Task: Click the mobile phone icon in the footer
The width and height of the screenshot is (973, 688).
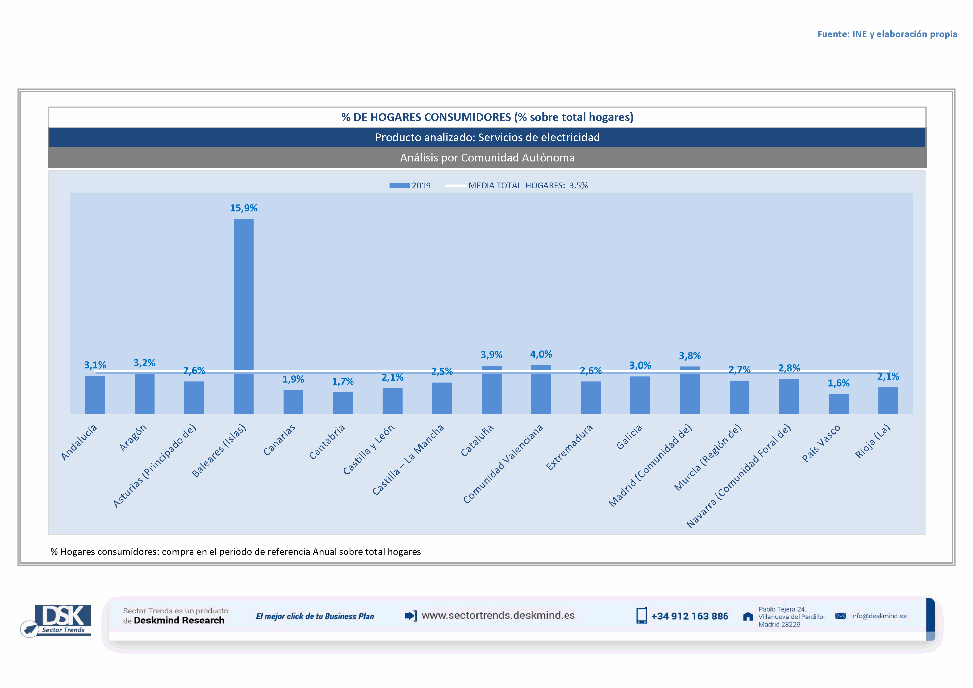Action: coord(641,616)
